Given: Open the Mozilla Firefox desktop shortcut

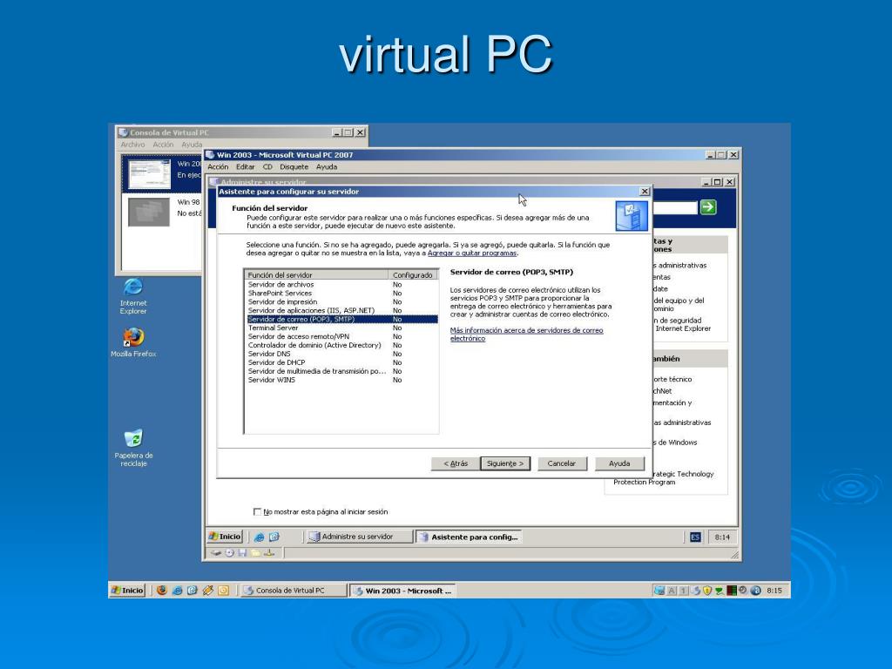Looking at the screenshot, I should tap(133, 337).
